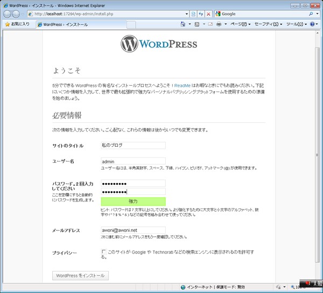This screenshot has width=323, height=293.
Task: Open the recent pages dropdown beside Forward
Action: pos(23,14)
